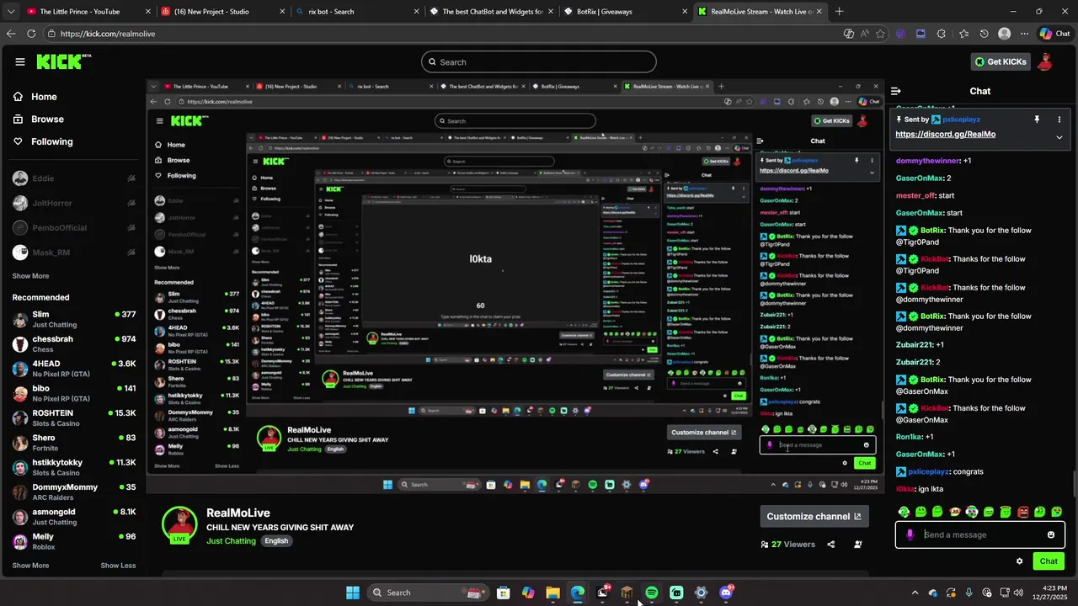This screenshot has height=606, width=1078.
Task: Open Spotify from the taskbar
Action: pyautogui.click(x=652, y=593)
